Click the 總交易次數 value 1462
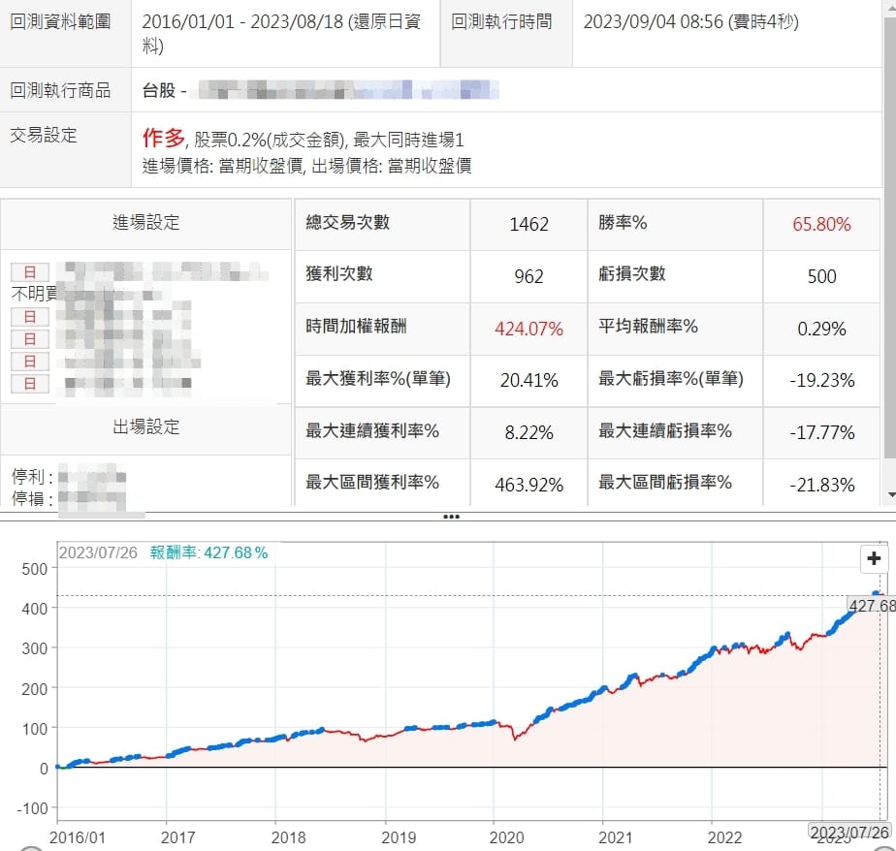This screenshot has width=896, height=851. (528, 224)
